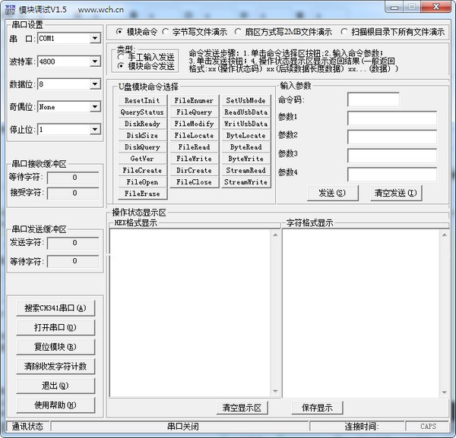Screen dimensions: 456x438
Task: Click HEX display scrollbar down arrow
Action: [x=275, y=392]
